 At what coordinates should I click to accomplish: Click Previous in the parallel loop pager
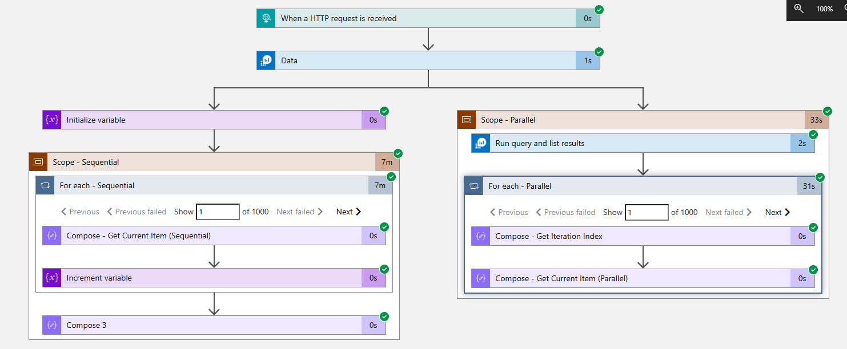[508, 212]
